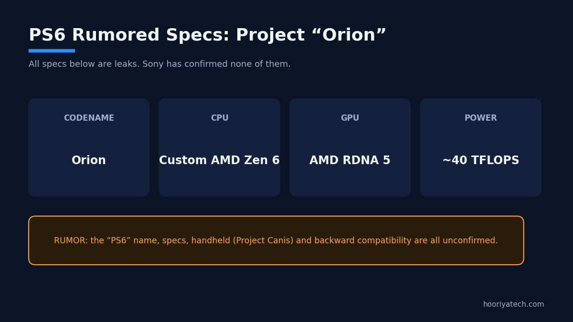Select Custom AMD Zen 6 text
This screenshot has height=322, width=573.
click(220, 161)
